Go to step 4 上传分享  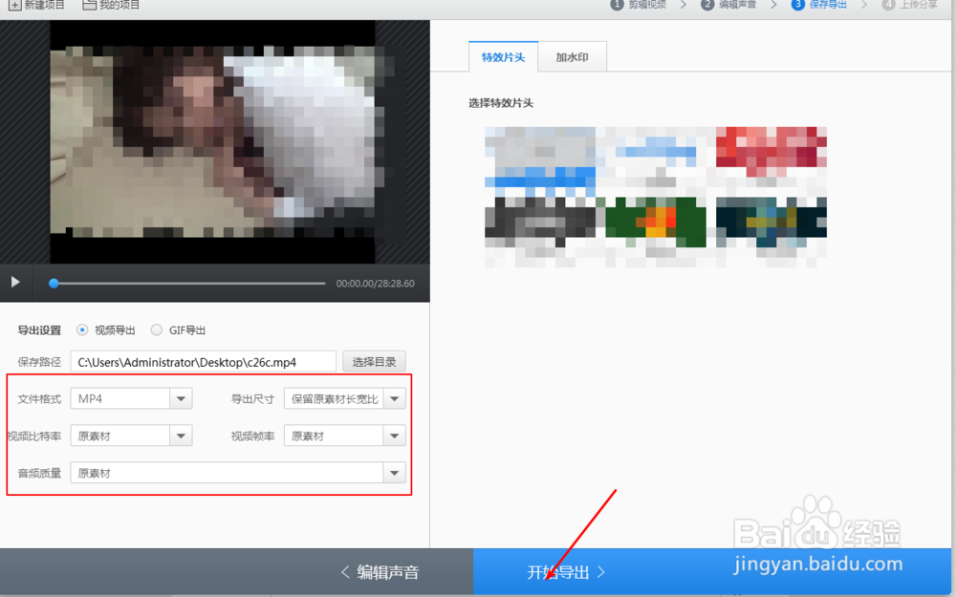(909, 5)
